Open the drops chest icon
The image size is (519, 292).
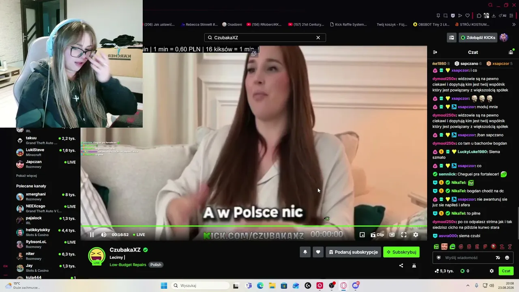pyautogui.click(x=451, y=38)
